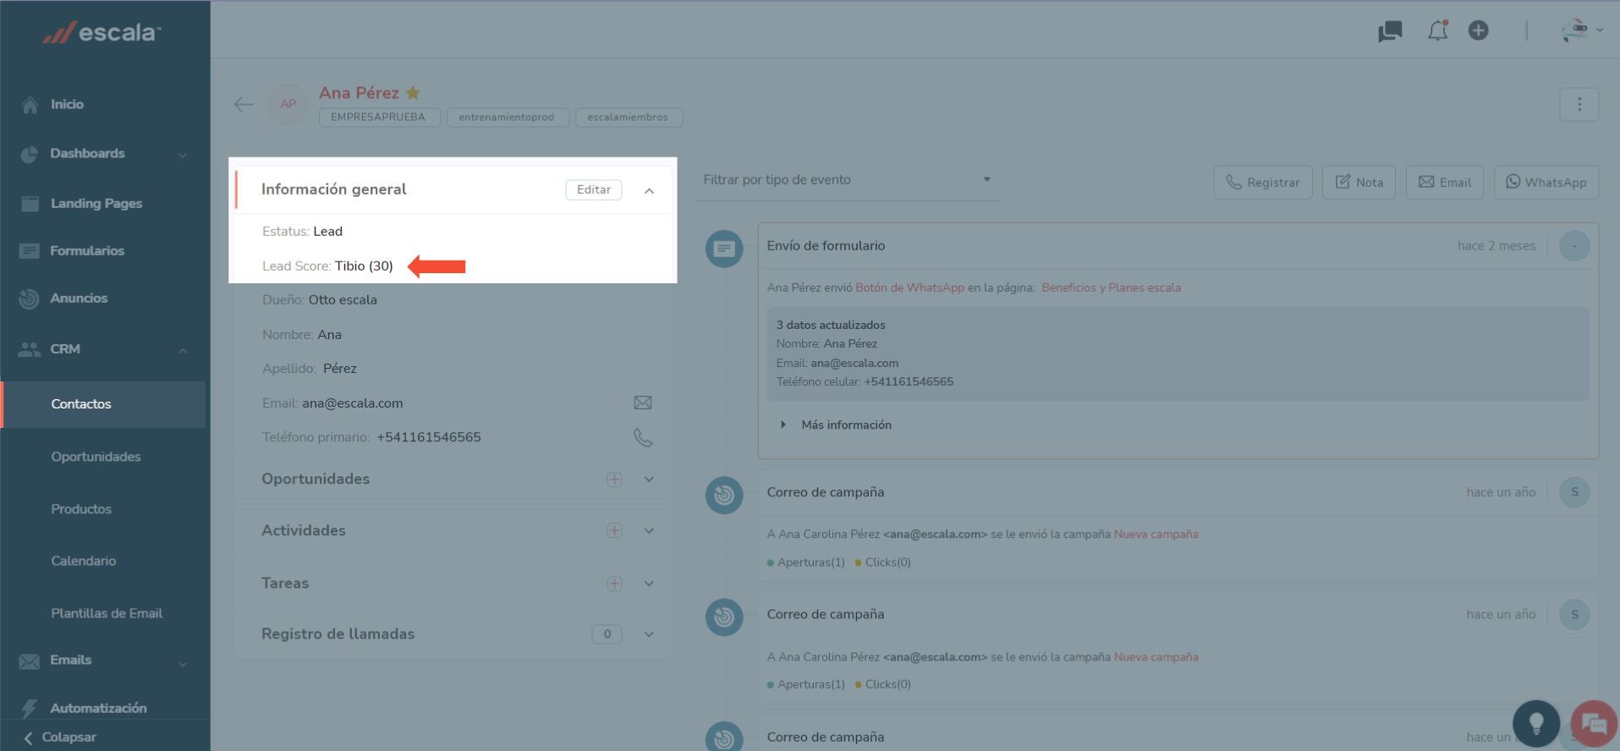Image resolution: width=1620 pixels, height=751 pixels.
Task: Open the Botón de WhatsApp link
Action: tap(909, 288)
